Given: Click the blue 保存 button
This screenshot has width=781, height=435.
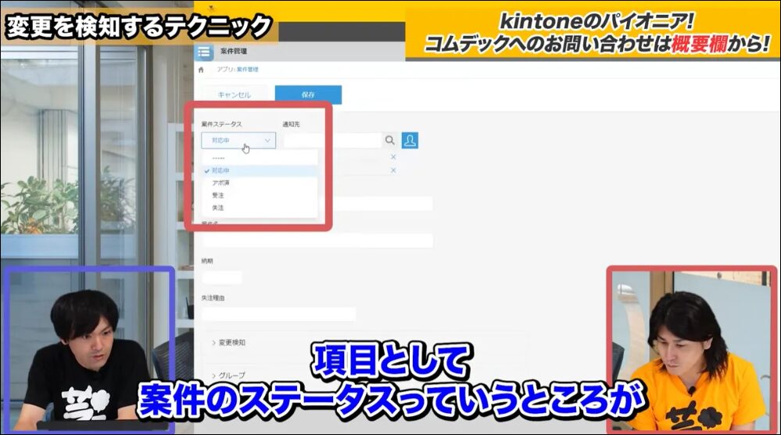Looking at the screenshot, I should pyautogui.click(x=308, y=94).
